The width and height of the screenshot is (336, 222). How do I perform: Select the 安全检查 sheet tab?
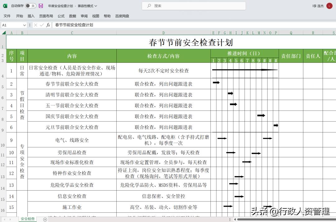(27, 219)
